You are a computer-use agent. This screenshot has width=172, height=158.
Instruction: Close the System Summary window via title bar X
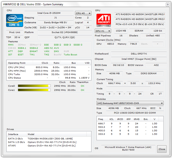[x=168, y=4]
